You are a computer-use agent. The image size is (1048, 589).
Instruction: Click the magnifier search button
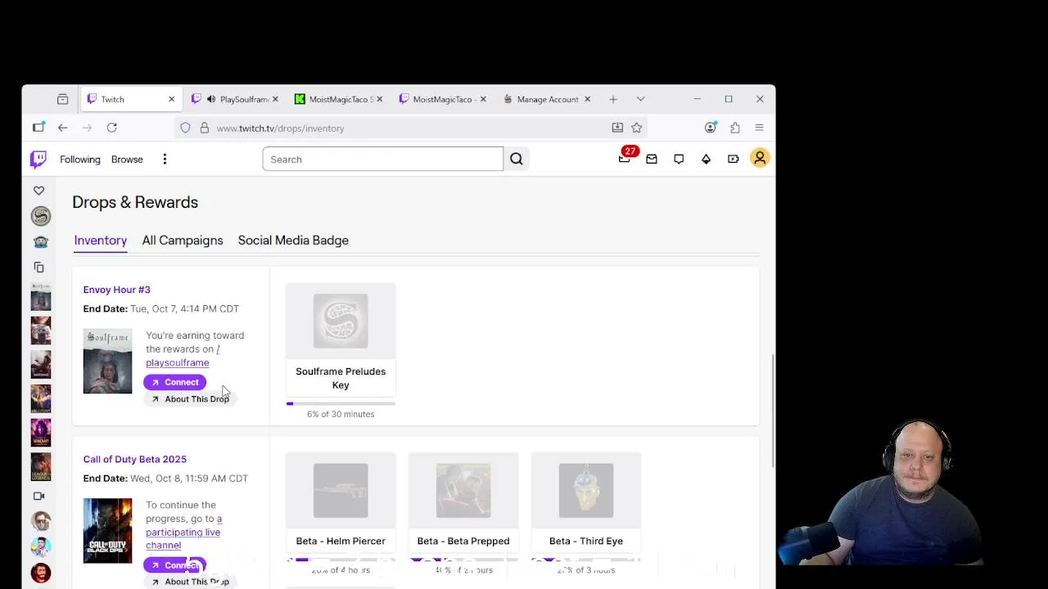pyautogui.click(x=517, y=160)
